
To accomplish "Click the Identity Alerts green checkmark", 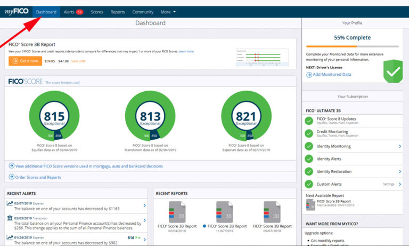I will [x=309, y=158].
